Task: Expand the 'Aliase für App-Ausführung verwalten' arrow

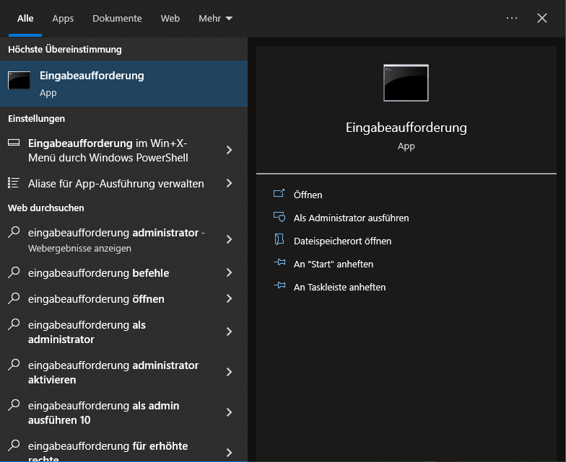Action: click(x=229, y=183)
